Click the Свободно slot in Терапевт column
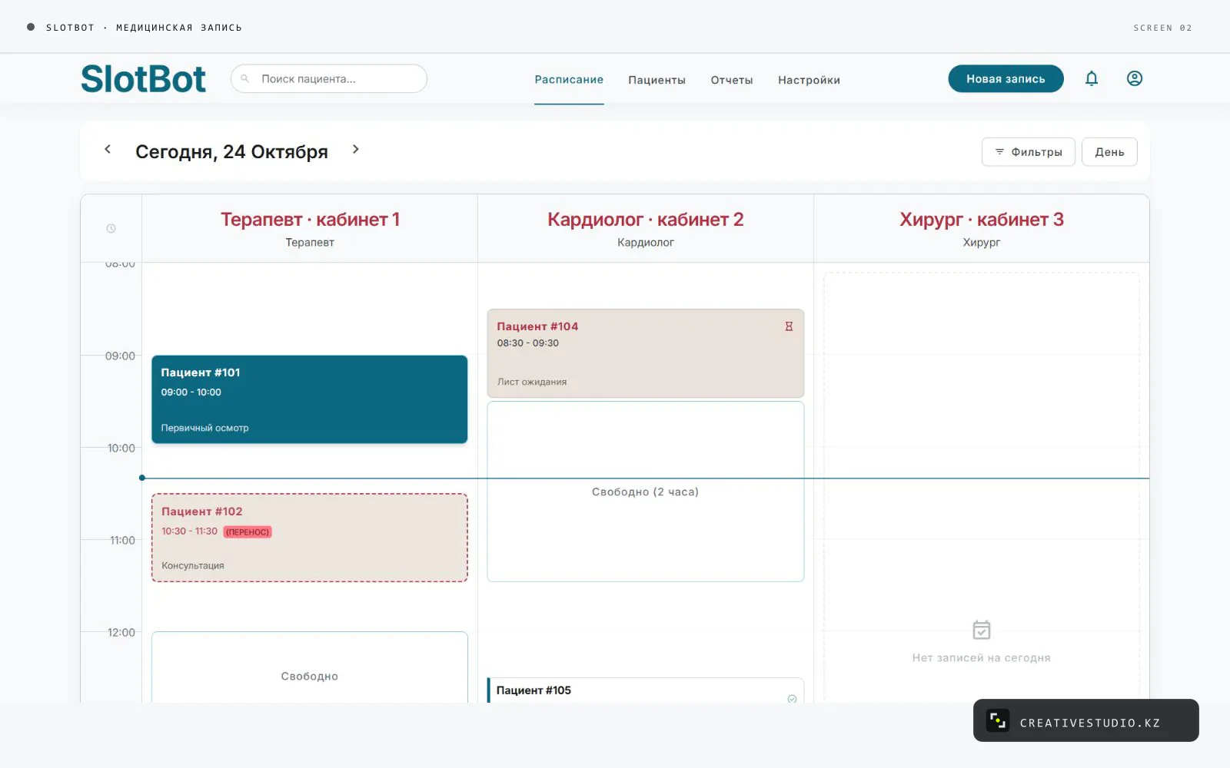1230x768 pixels. tap(310, 667)
